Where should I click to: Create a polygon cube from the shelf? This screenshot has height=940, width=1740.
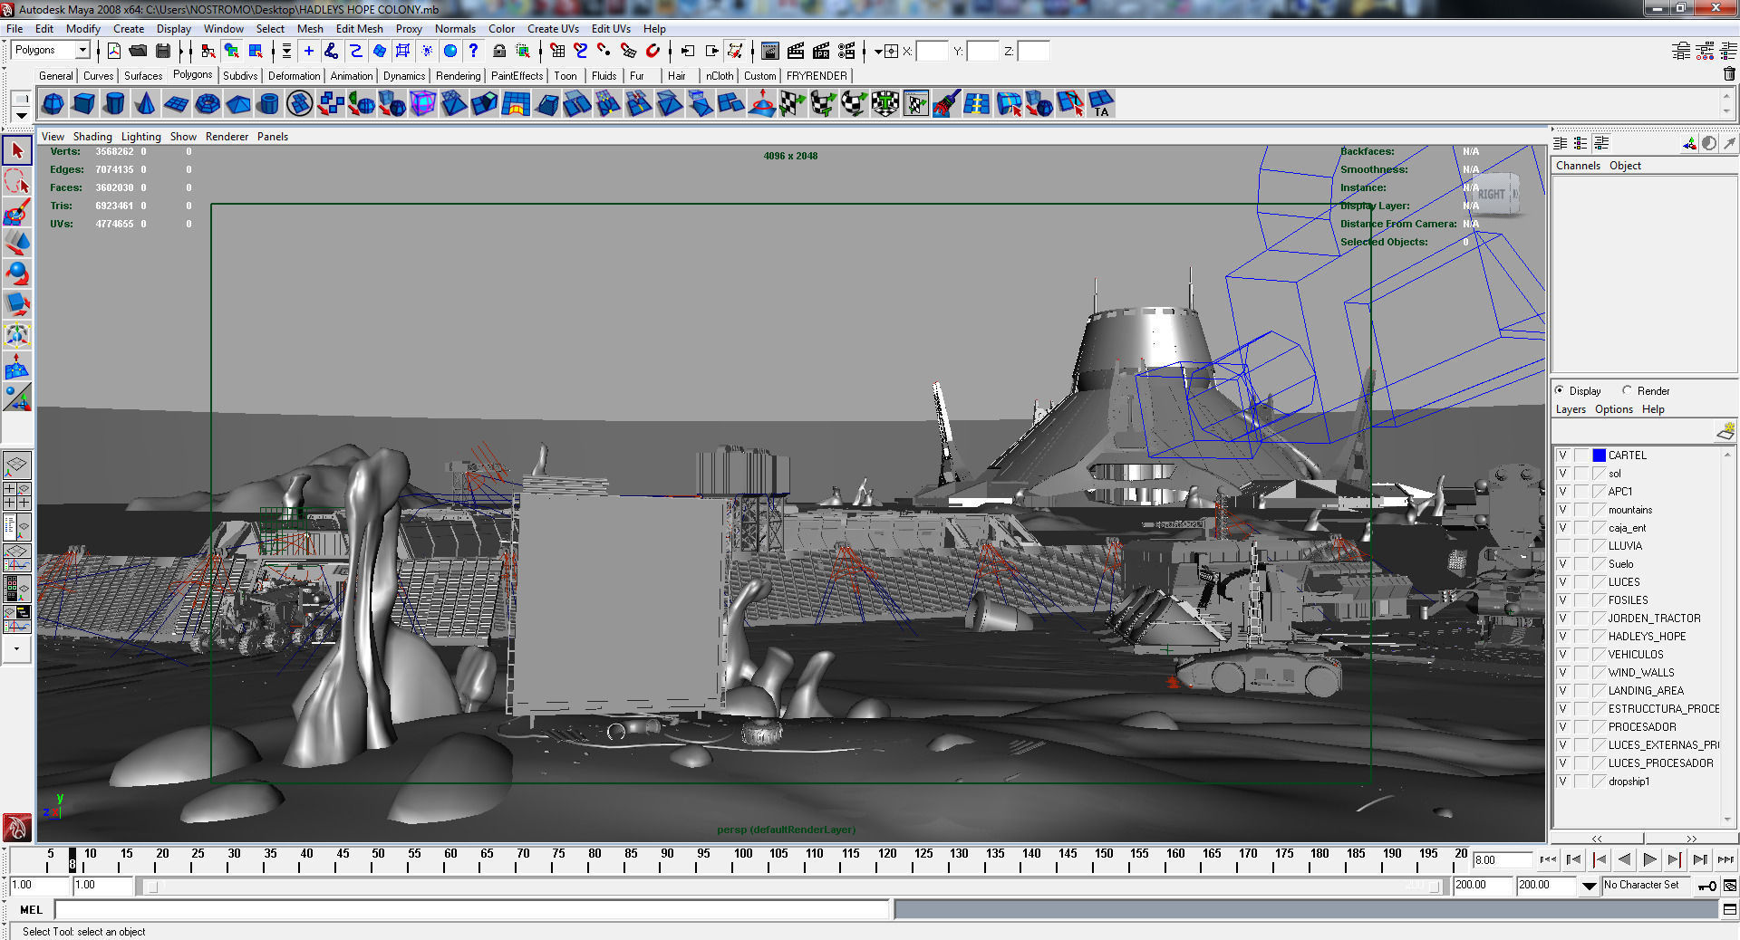point(83,104)
